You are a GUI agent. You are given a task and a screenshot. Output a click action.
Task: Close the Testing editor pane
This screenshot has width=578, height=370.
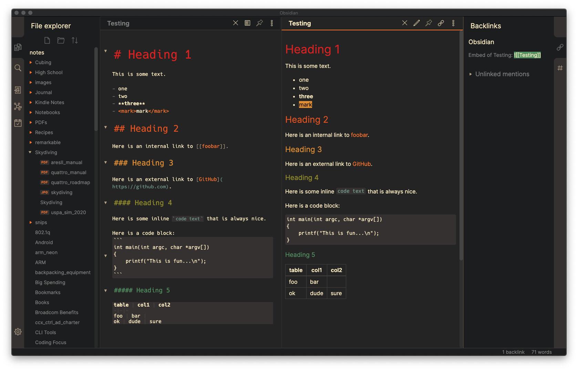pos(236,23)
